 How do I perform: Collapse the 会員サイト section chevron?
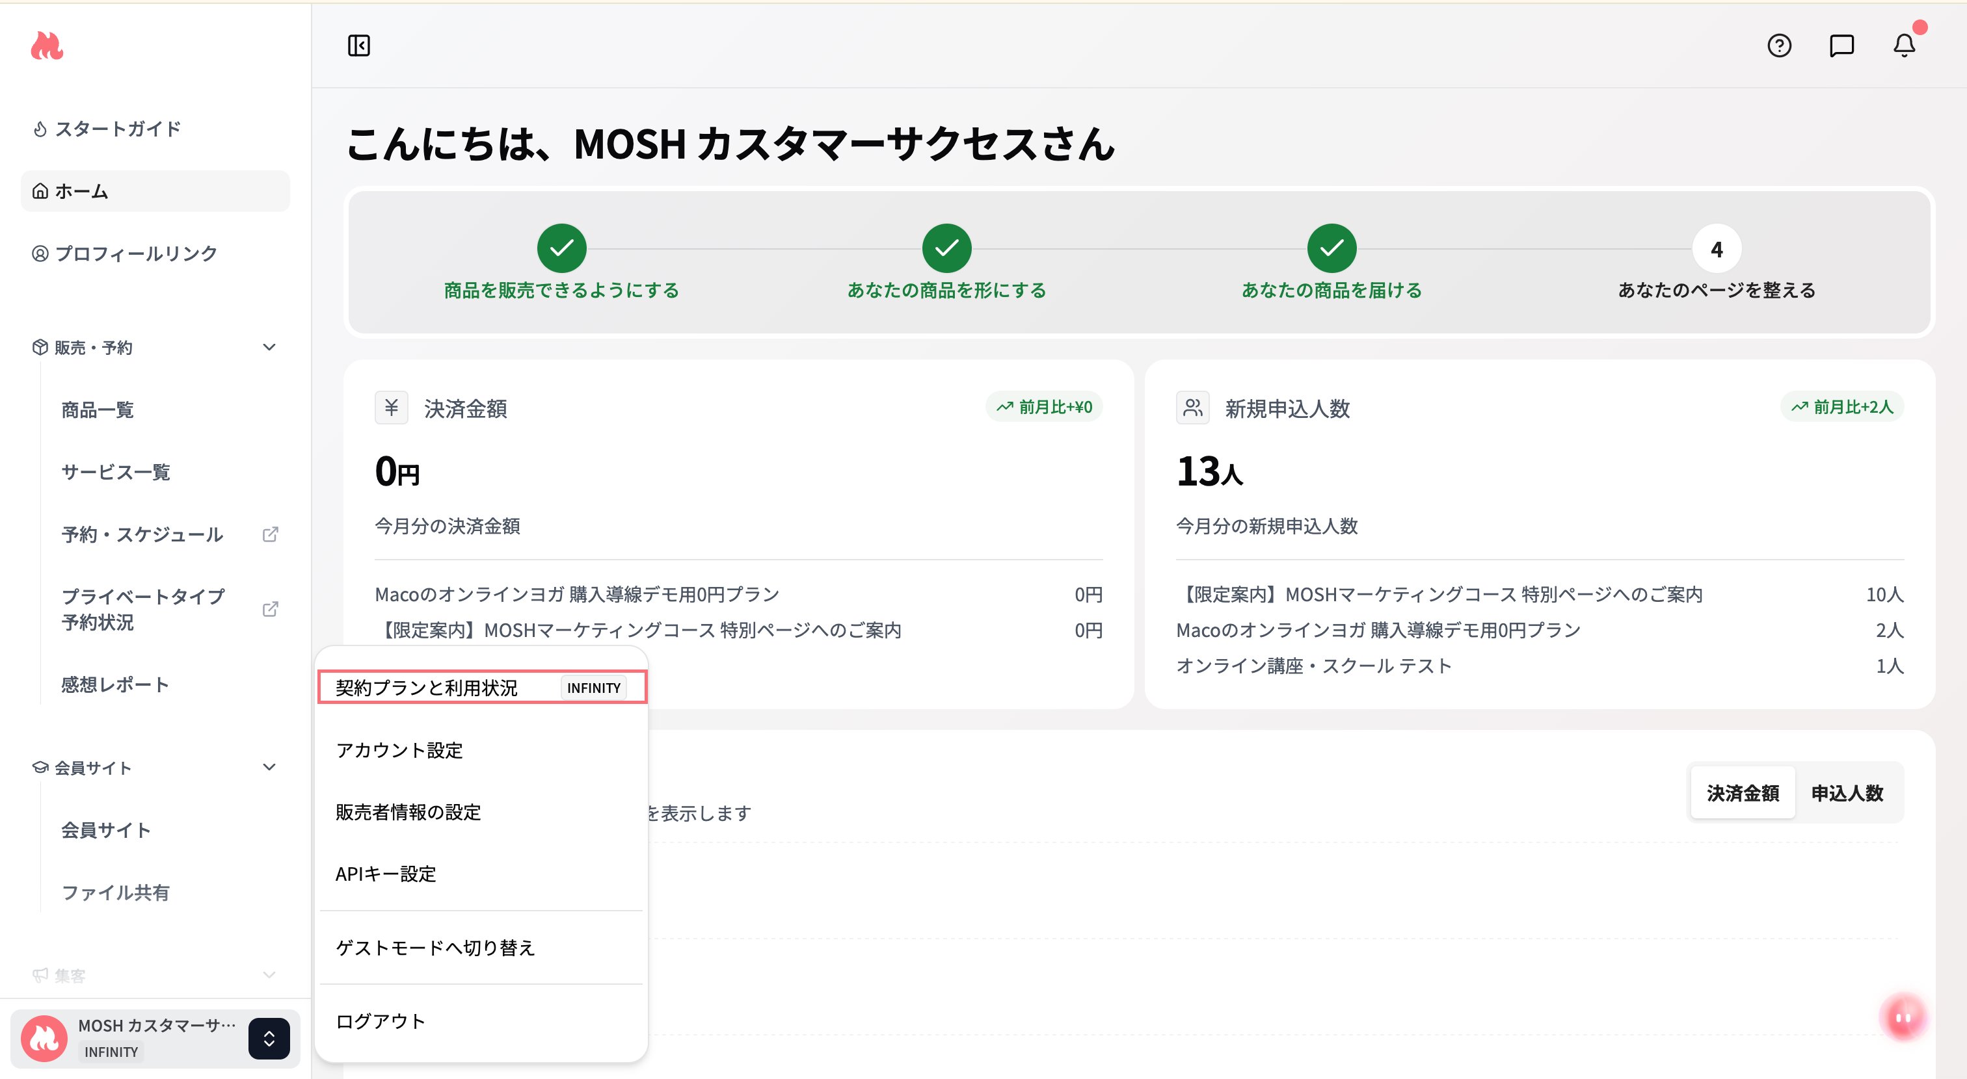269,767
